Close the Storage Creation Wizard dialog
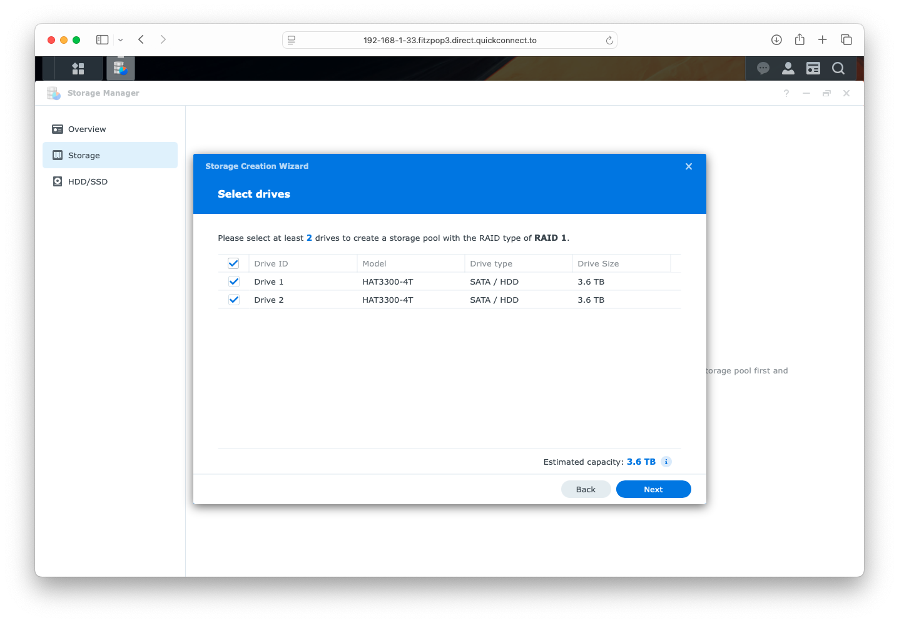899x623 pixels. (x=689, y=166)
